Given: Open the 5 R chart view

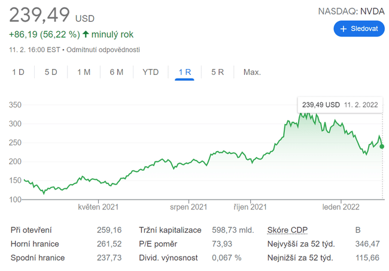Looking at the screenshot, I should click(217, 73).
